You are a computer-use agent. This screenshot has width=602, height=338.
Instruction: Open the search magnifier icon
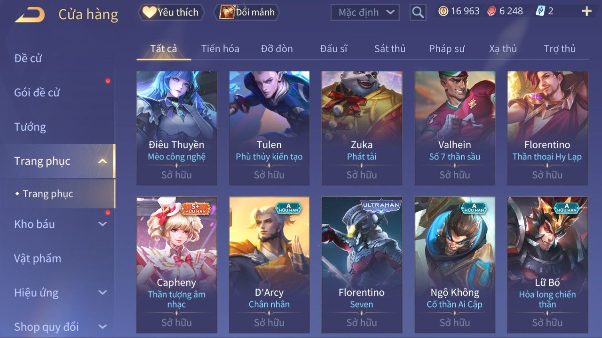pos(418,12)
